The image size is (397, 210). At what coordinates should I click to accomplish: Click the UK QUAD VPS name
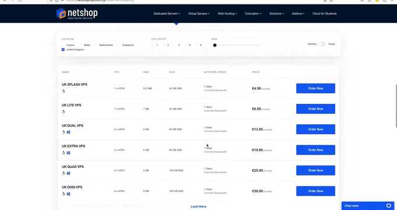click(72, 167)
